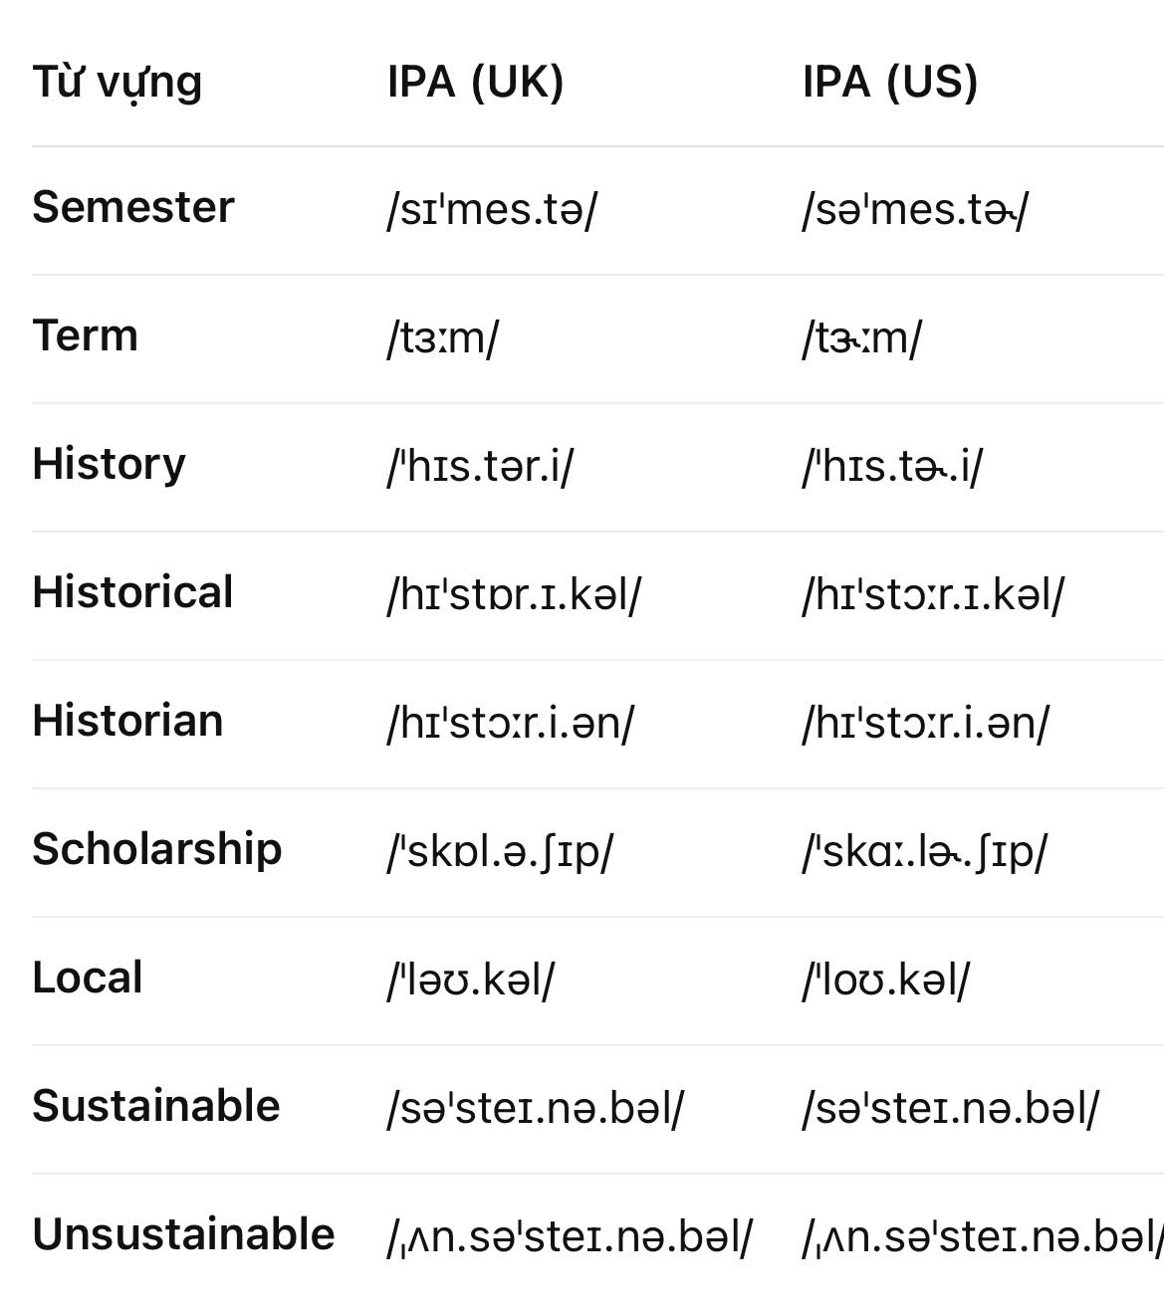Select the word "Historical"
The image size is (1164, 1311).
pyautogui.click(x=132, y=592)
